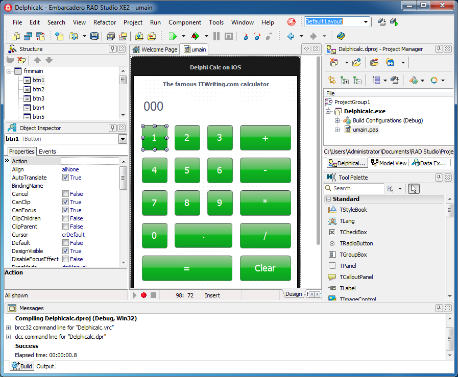The height and width of the screenshot is (377, 458).
Task: Click the Save All icon
Action: point(111,36)
